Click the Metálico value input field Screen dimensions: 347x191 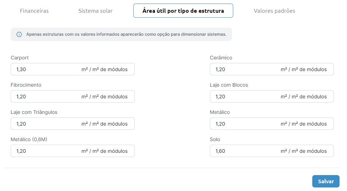click(x=272, y=124)
